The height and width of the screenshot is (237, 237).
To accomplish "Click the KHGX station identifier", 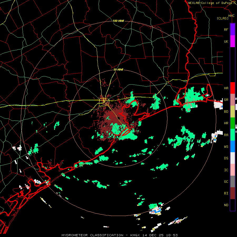I will pos(135,235).
